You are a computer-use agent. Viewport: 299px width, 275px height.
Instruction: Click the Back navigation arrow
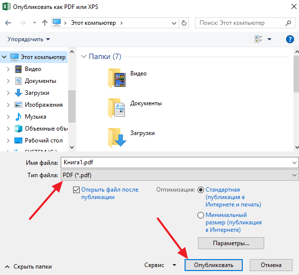8,23
